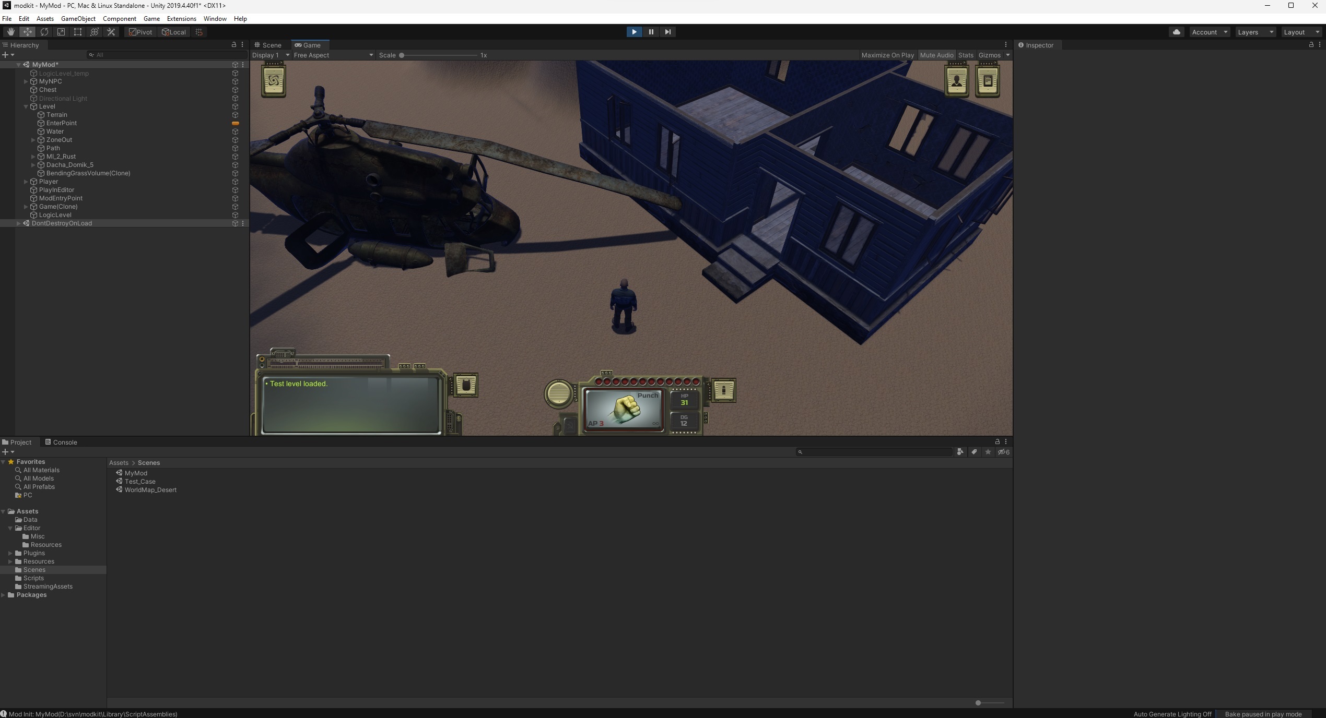Click search by label icon in Project

click(x=974, y=452)
